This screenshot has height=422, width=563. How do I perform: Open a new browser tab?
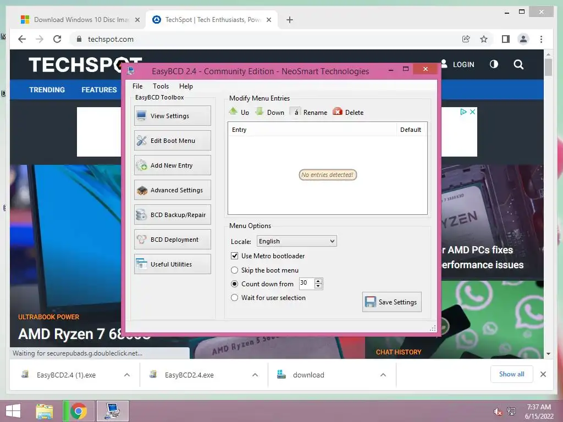pyautogui.click(x=290, y=20)
